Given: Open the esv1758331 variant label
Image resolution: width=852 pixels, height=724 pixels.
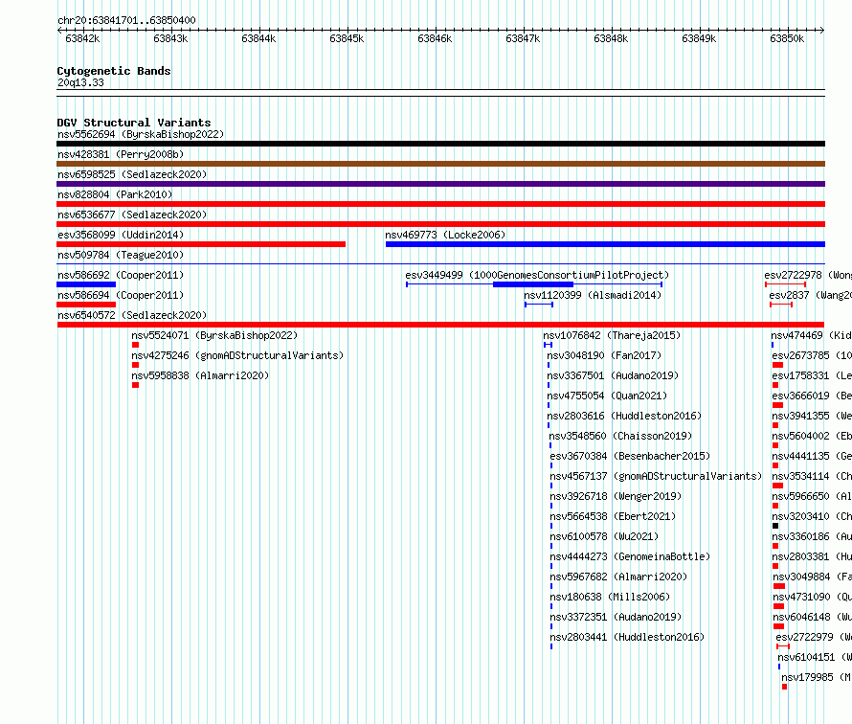Looking at the screenshot, I should (x=812, y=375).
